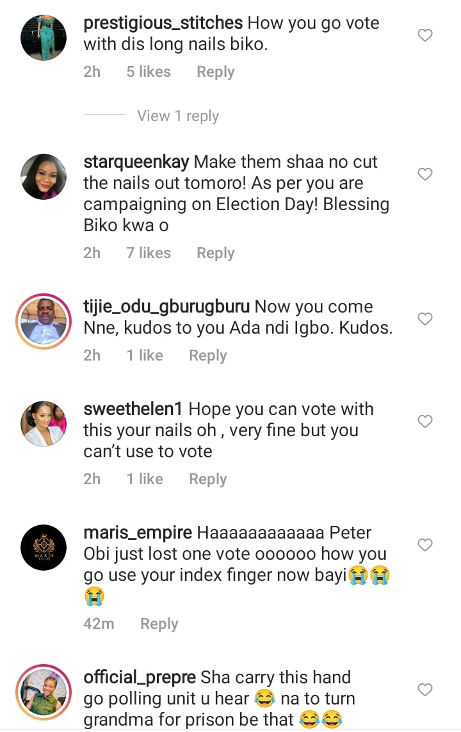The image size is (461, 732).
Task: Like tijie_odu_gburugburu's comment heart
Action: (x=425, y=319)
